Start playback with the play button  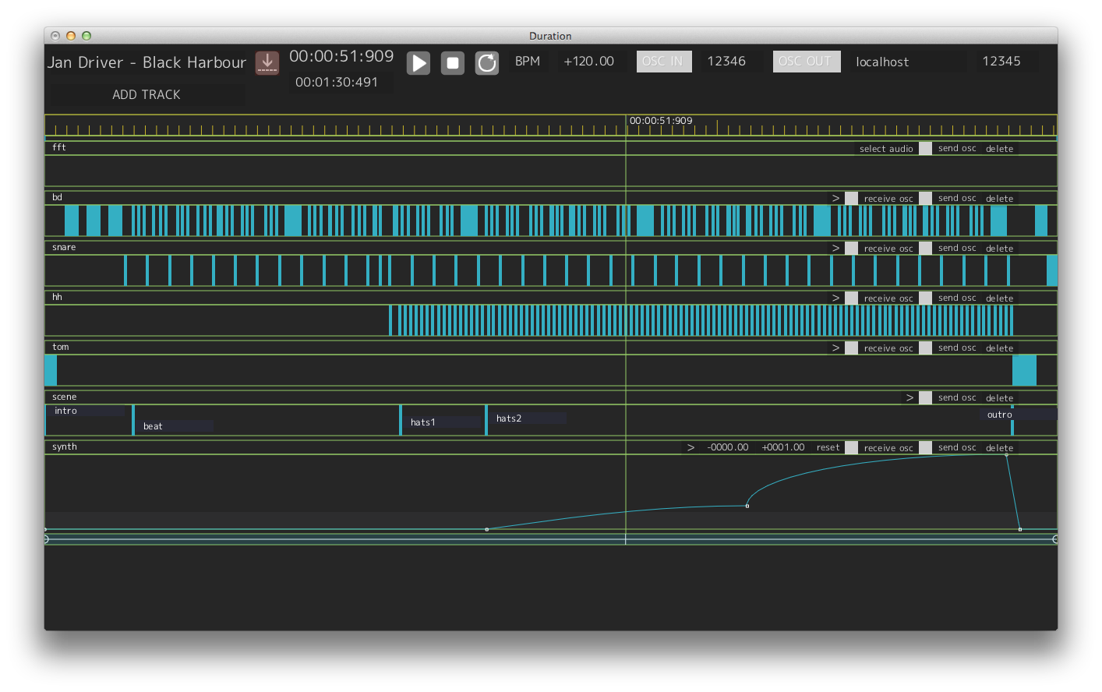click(419, 63)
